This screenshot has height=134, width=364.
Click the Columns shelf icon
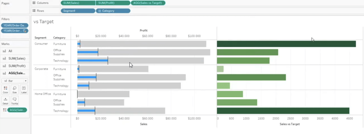(34, 3)
